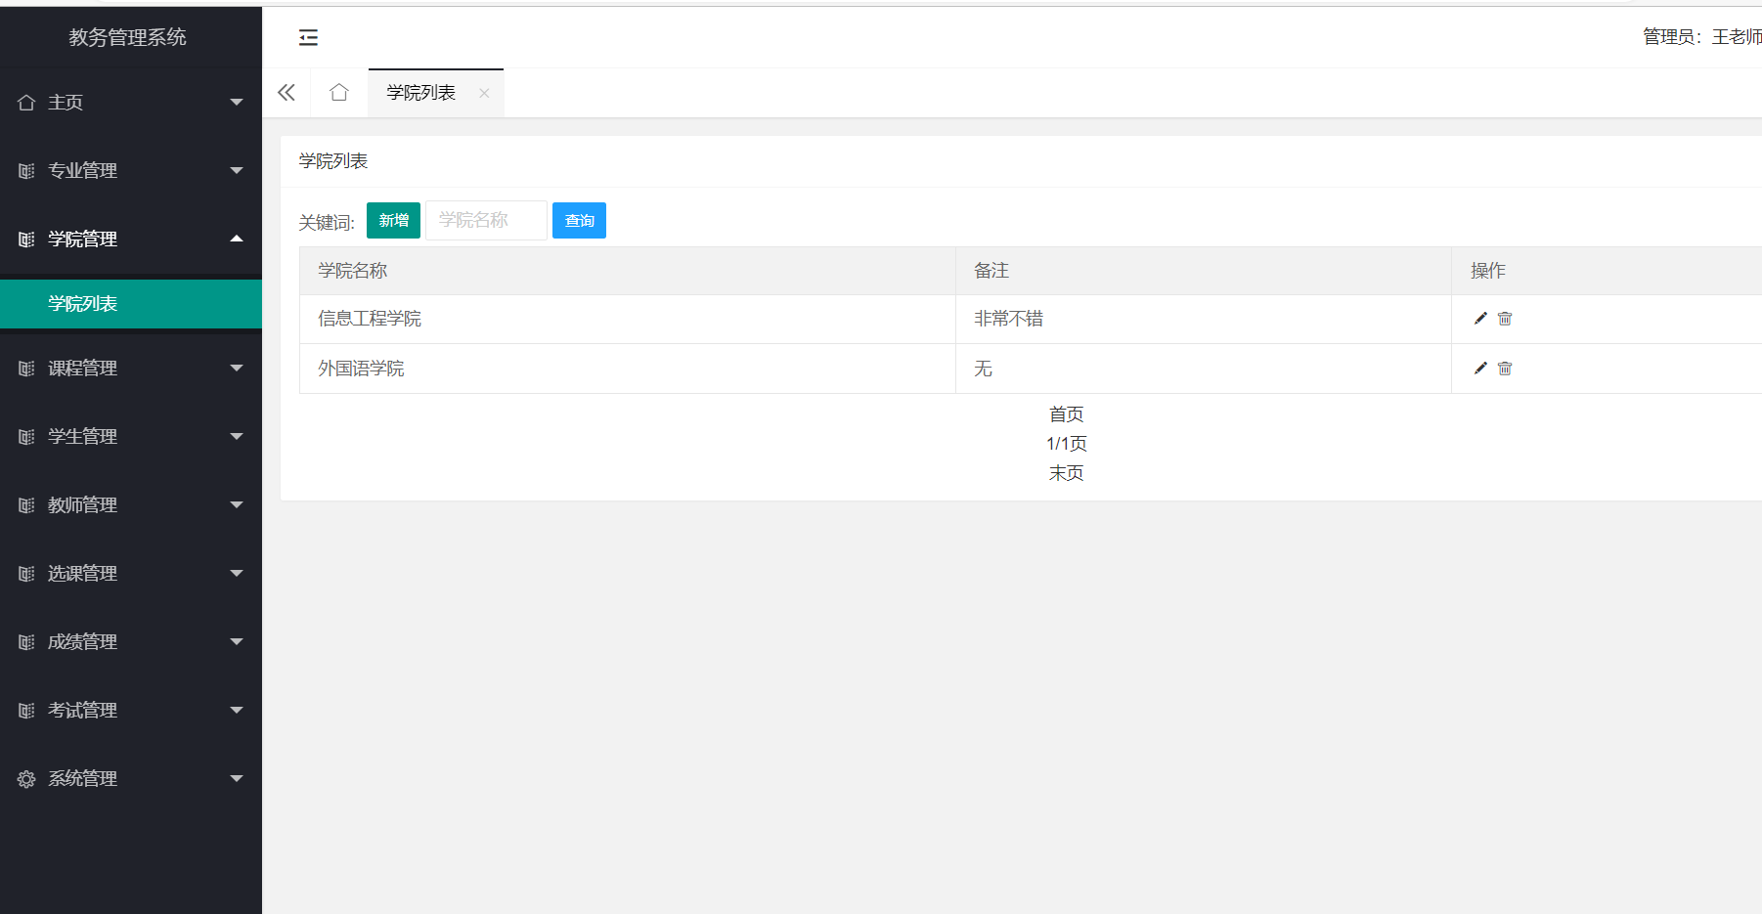1762x914 pixels.
Task: Click the sidebar collapse hamburger icon
Action: pos(308,37)
